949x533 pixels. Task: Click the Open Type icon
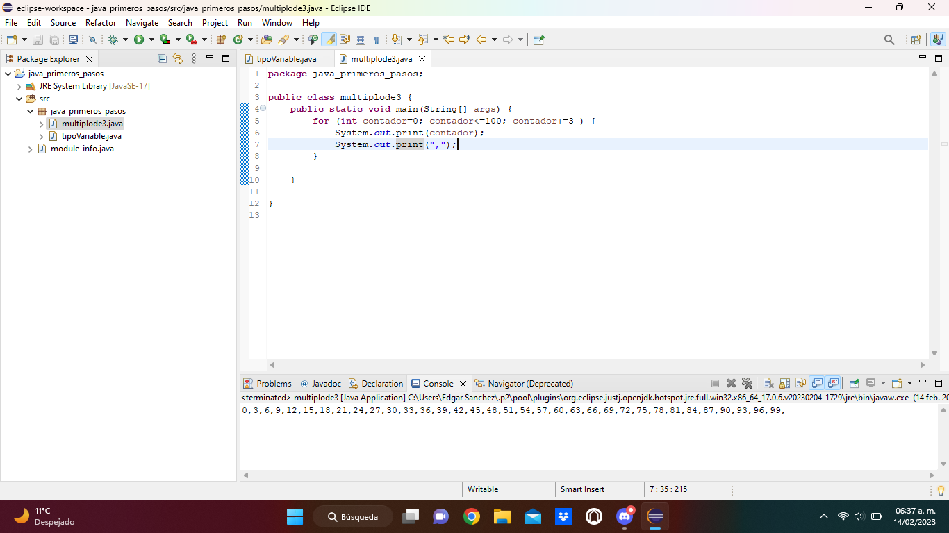coord(267,40)
